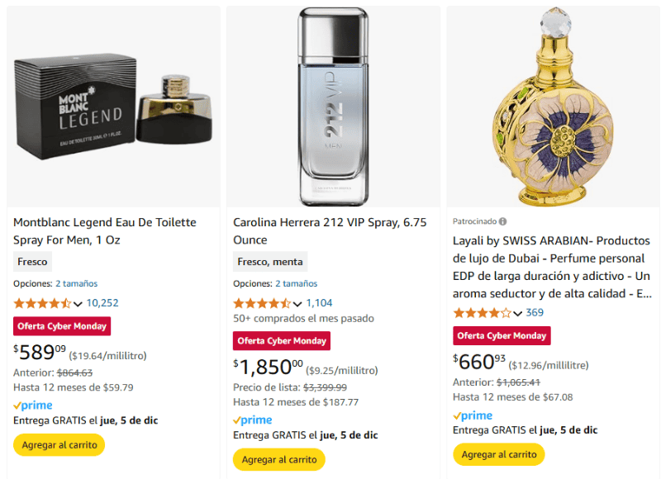Click the Prime logo under Carolina Herrera 212
661x479 pixels.
(x=252, y=419)
